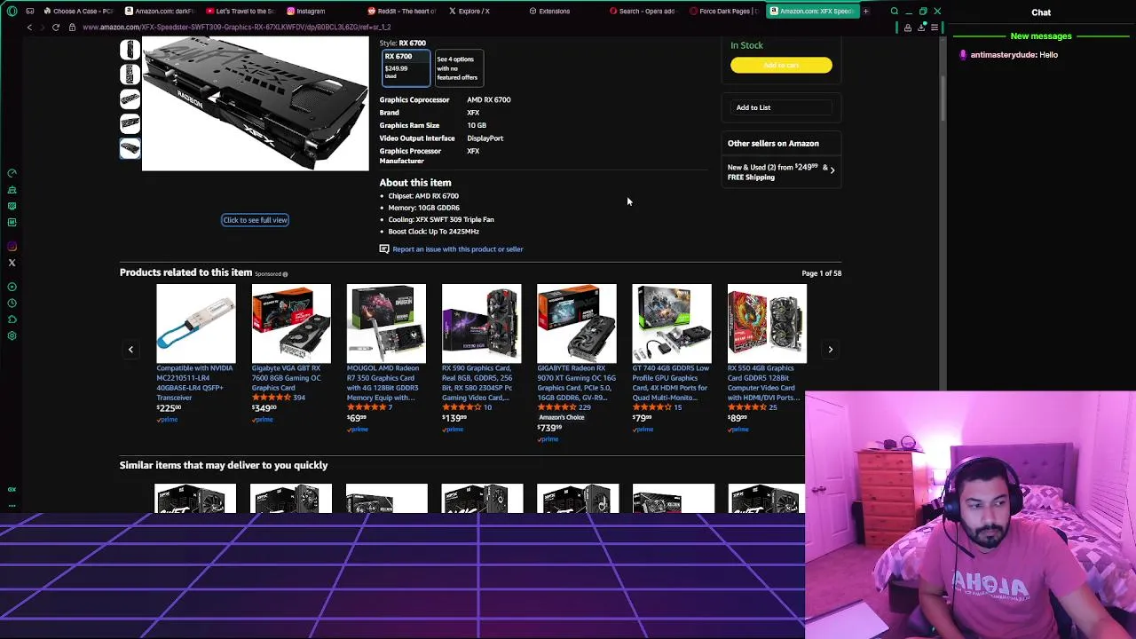The width and height of the screenshot is (1136, 639).
Task: Click microphone icon next to antimasterydude
Action: 963,55
